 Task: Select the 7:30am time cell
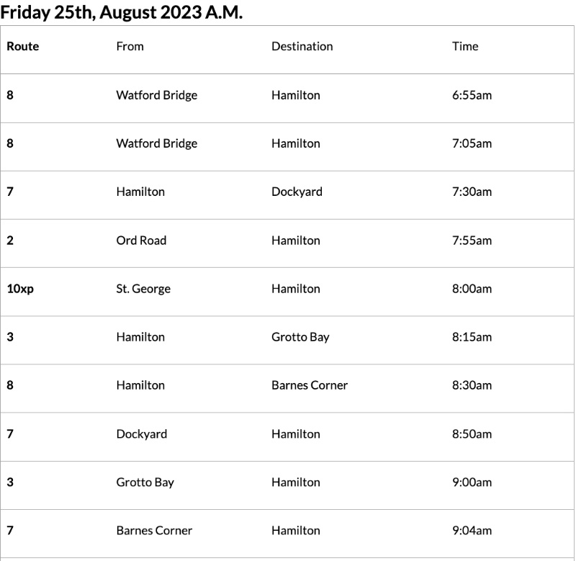472,192
